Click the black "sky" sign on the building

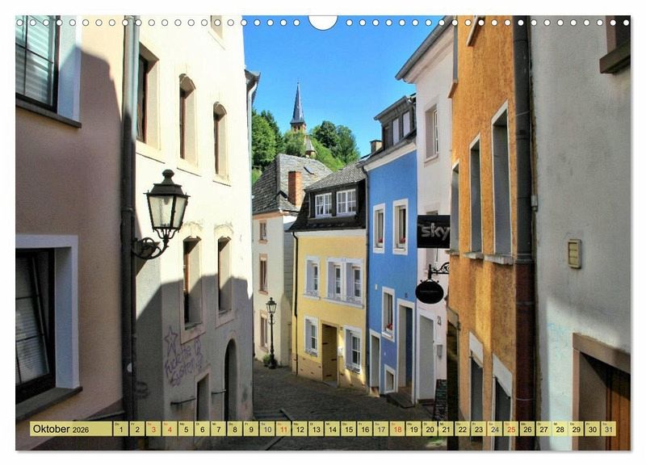(x=434, y=232)
